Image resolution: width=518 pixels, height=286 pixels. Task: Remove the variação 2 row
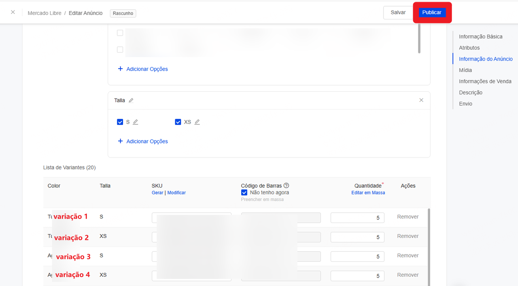coord(408,236)
